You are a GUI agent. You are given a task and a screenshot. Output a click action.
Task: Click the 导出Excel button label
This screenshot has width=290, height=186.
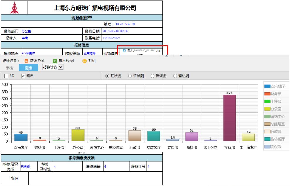click(66, 61)
